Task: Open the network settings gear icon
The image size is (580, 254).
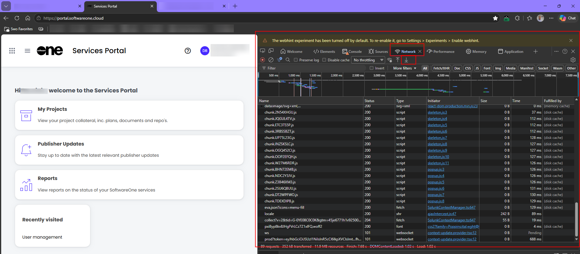Action: (x=573, y=60)
